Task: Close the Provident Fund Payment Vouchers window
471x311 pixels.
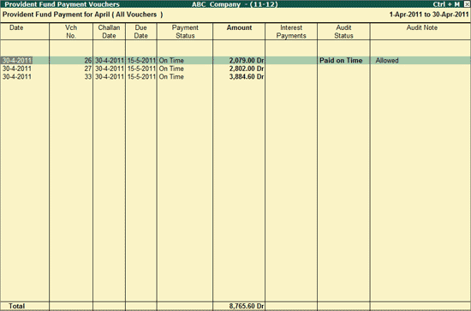Action: pos(467,4)
